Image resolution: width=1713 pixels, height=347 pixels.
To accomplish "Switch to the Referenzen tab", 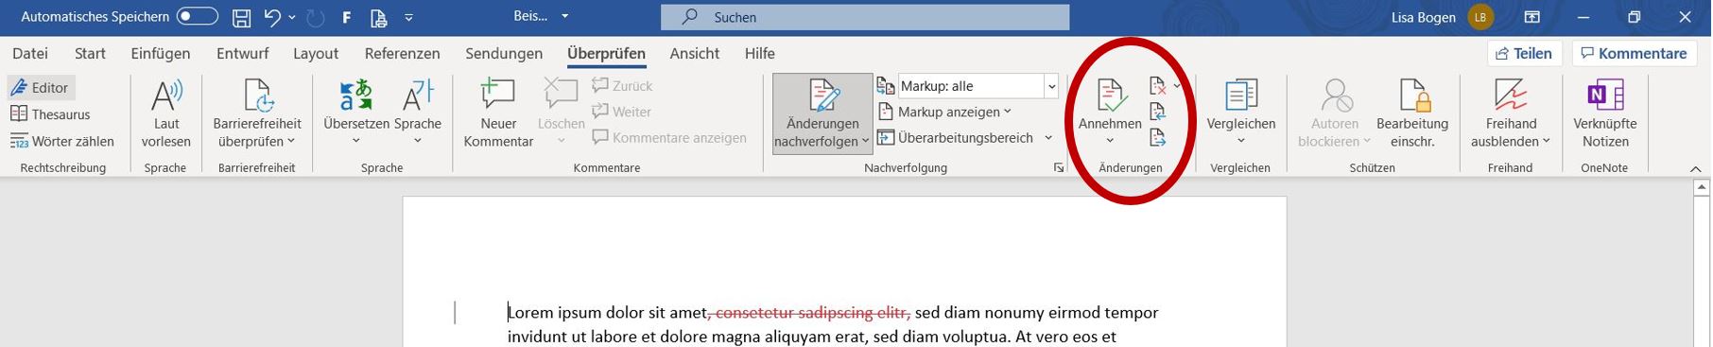I will pyautogui.click(x=403, y=54).
